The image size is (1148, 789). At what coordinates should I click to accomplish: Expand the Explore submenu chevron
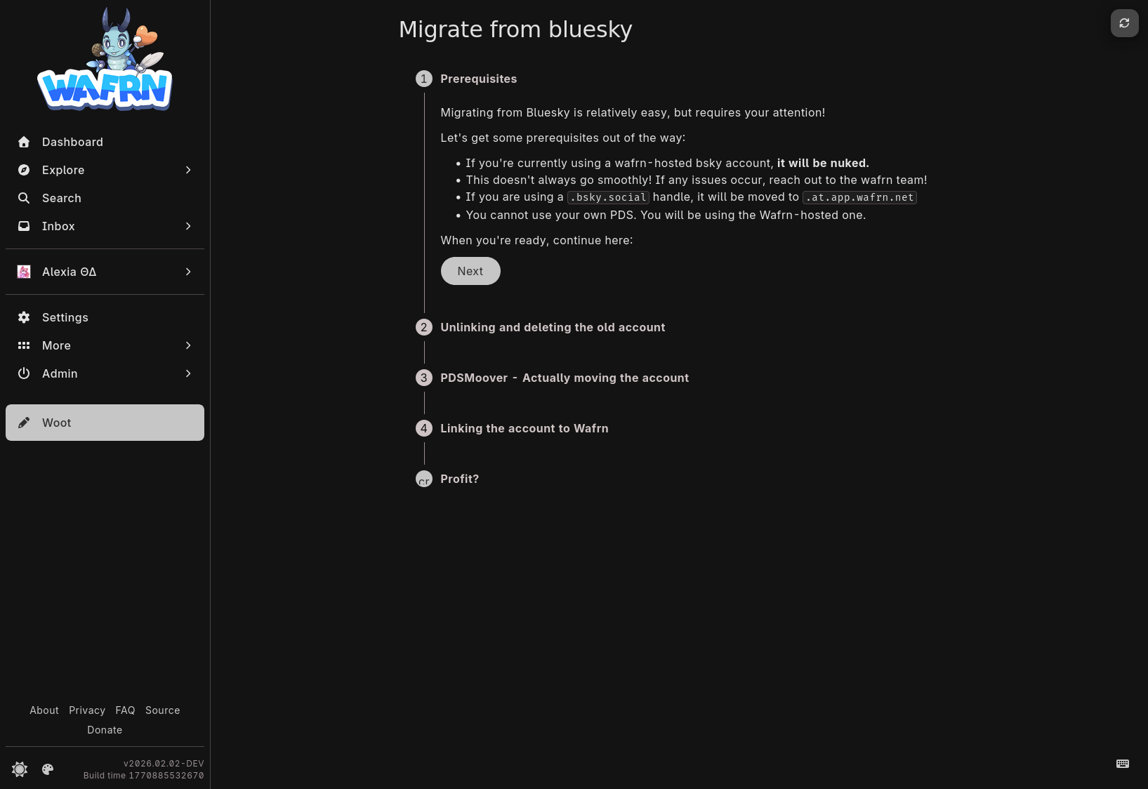(188, 170)
